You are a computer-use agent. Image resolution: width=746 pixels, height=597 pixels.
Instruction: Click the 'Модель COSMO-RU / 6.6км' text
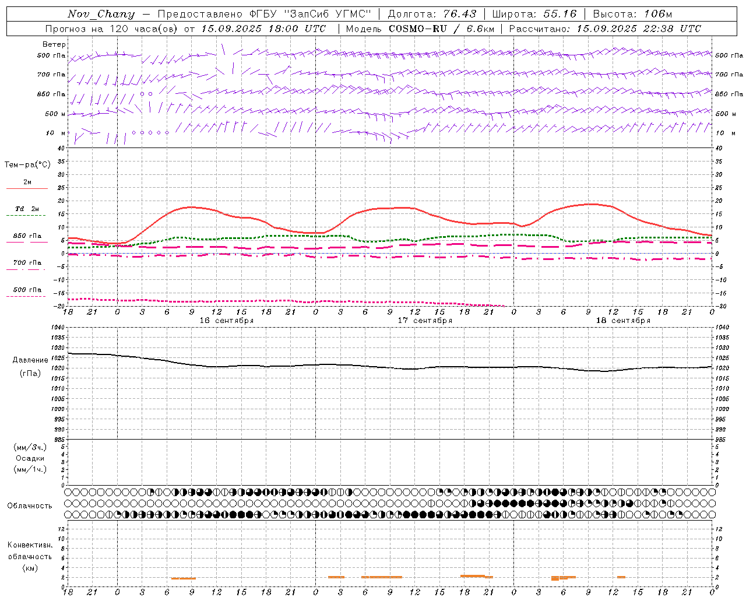pyautogui.click(x=420, y=29)
